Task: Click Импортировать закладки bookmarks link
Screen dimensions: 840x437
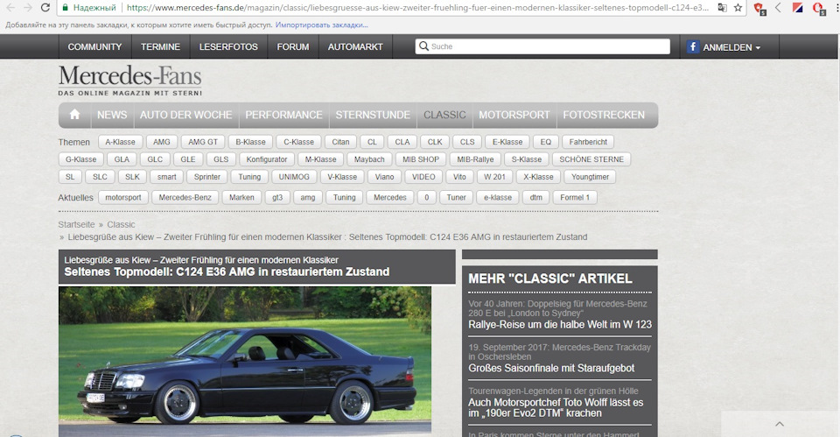Action: pyautogui.click(x=321, y=25)
